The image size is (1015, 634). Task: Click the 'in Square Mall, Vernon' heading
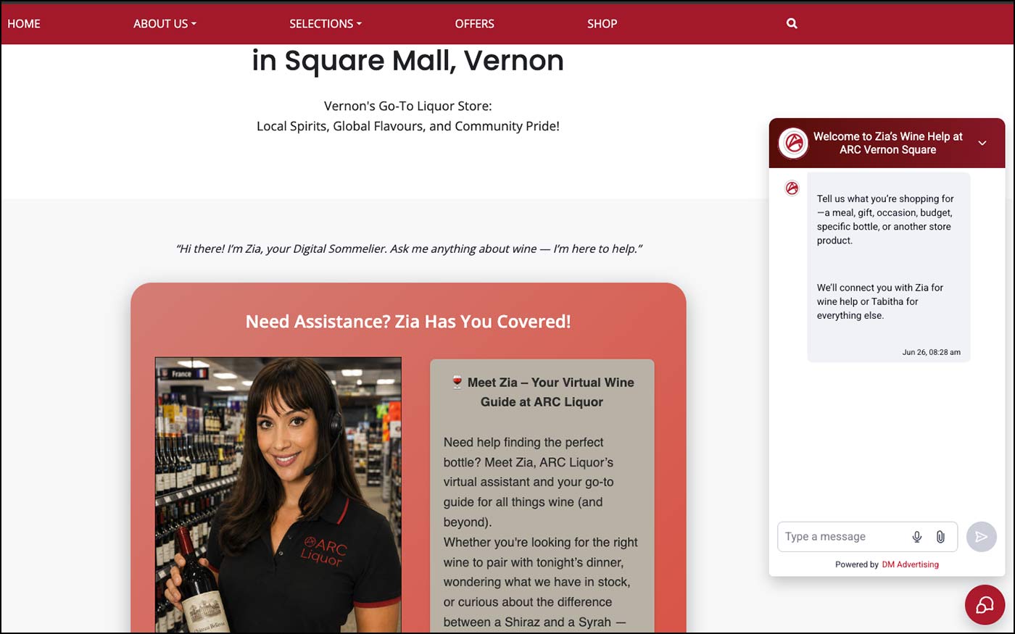408,60
